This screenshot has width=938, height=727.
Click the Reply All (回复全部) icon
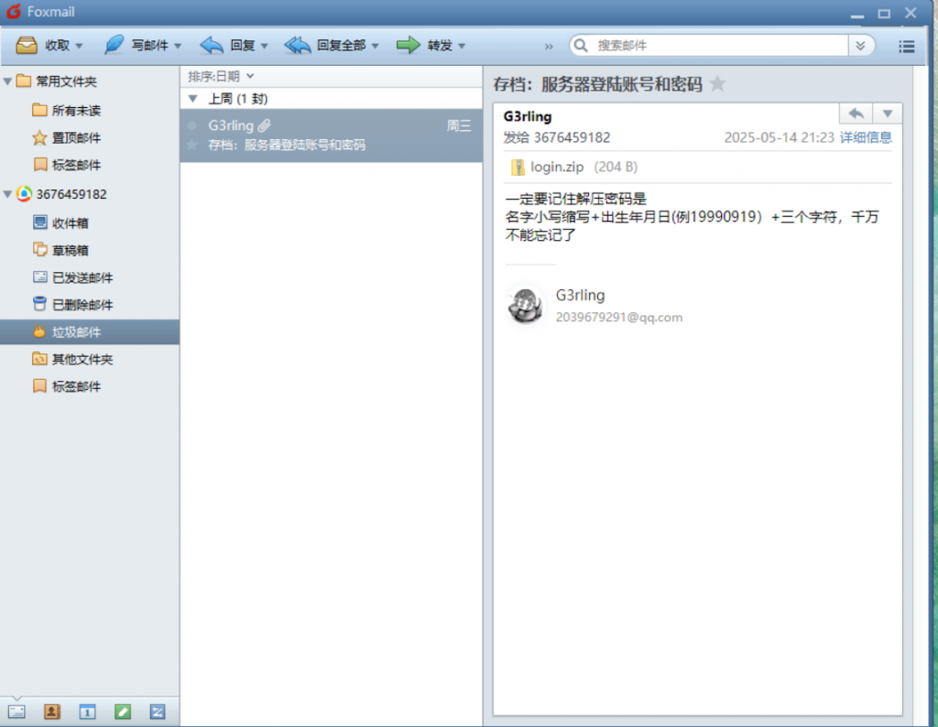[298, 45]
